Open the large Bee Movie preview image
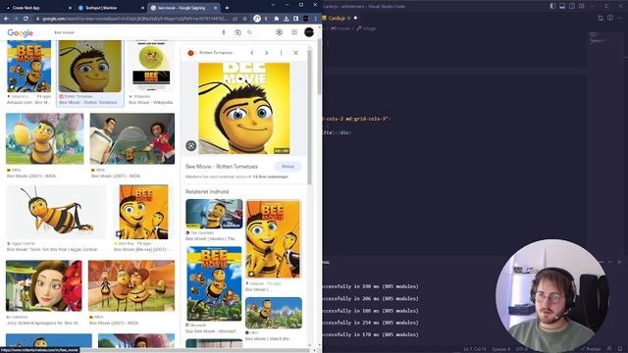Screen dimensions: 628x353 point(244,109)
